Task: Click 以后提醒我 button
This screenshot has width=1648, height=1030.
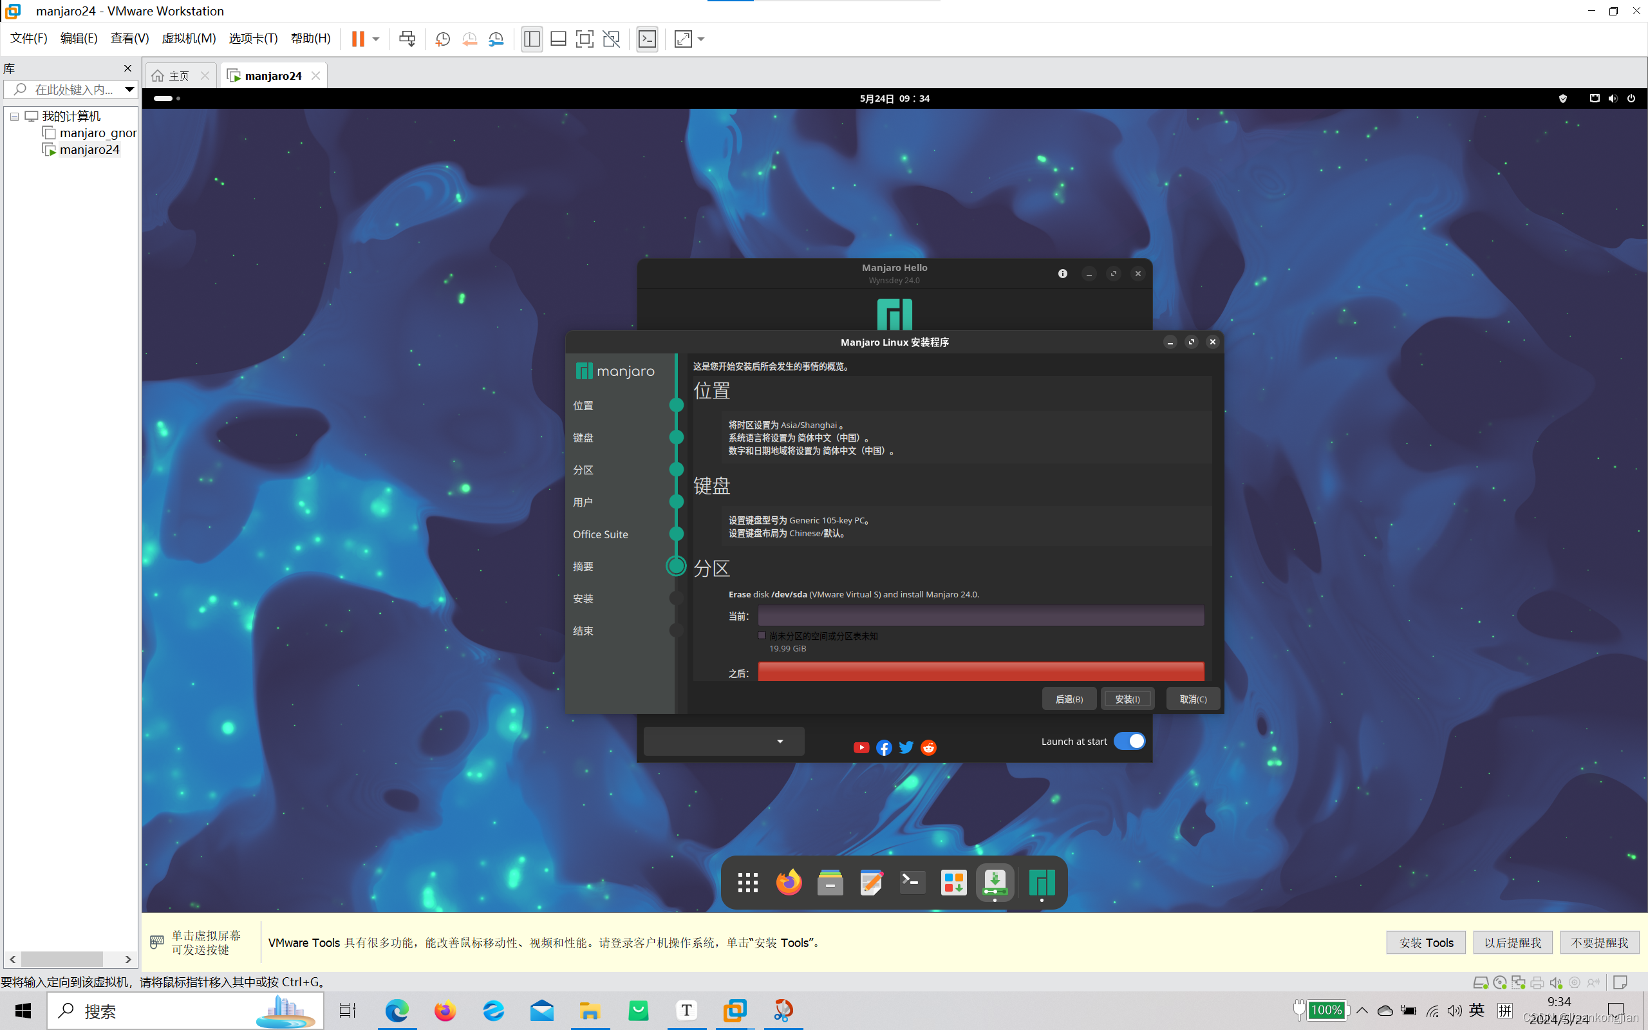Action: (1512, 942)
